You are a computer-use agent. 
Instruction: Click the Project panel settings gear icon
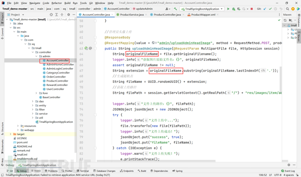coord(68,15)
